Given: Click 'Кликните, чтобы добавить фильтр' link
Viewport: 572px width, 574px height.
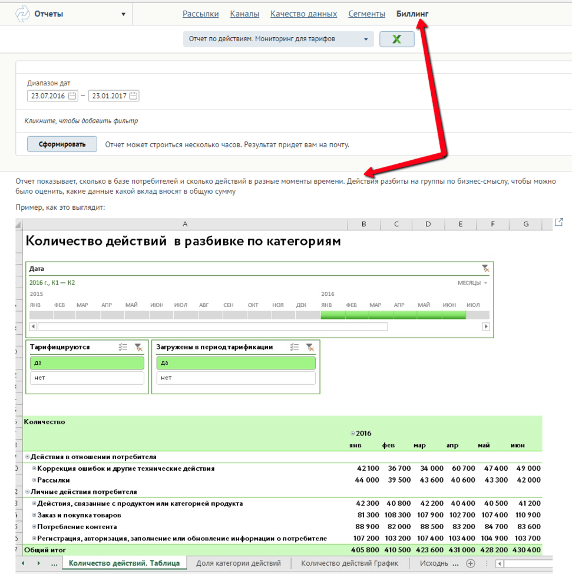Looking at the screenshot, I should (81, 121).
